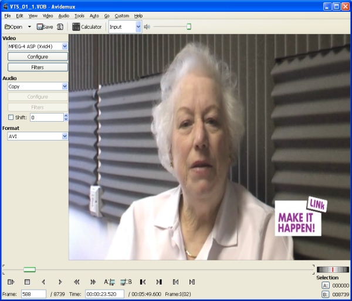Go to the next frame

pyautogui.click(x=60, y=282)
